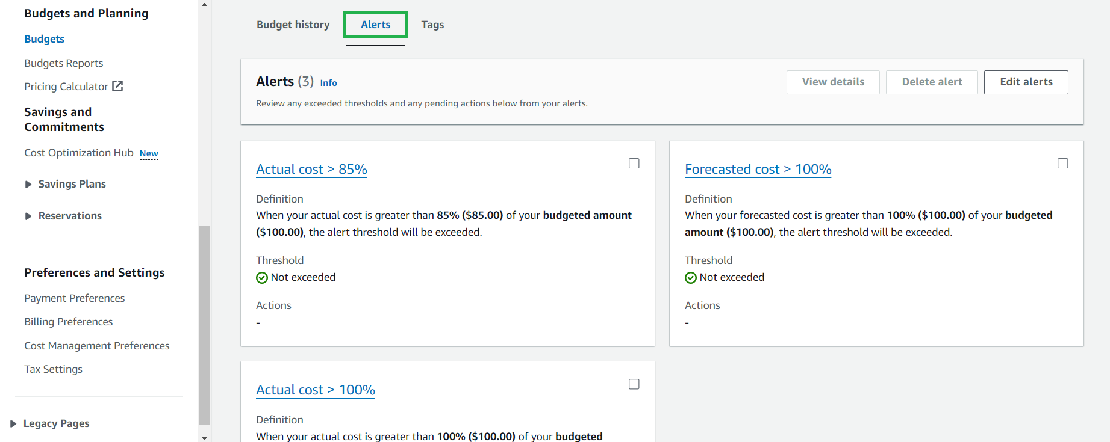Click the sidebar scrollbar up arrow
The image size is (1110, 442).
204,4
